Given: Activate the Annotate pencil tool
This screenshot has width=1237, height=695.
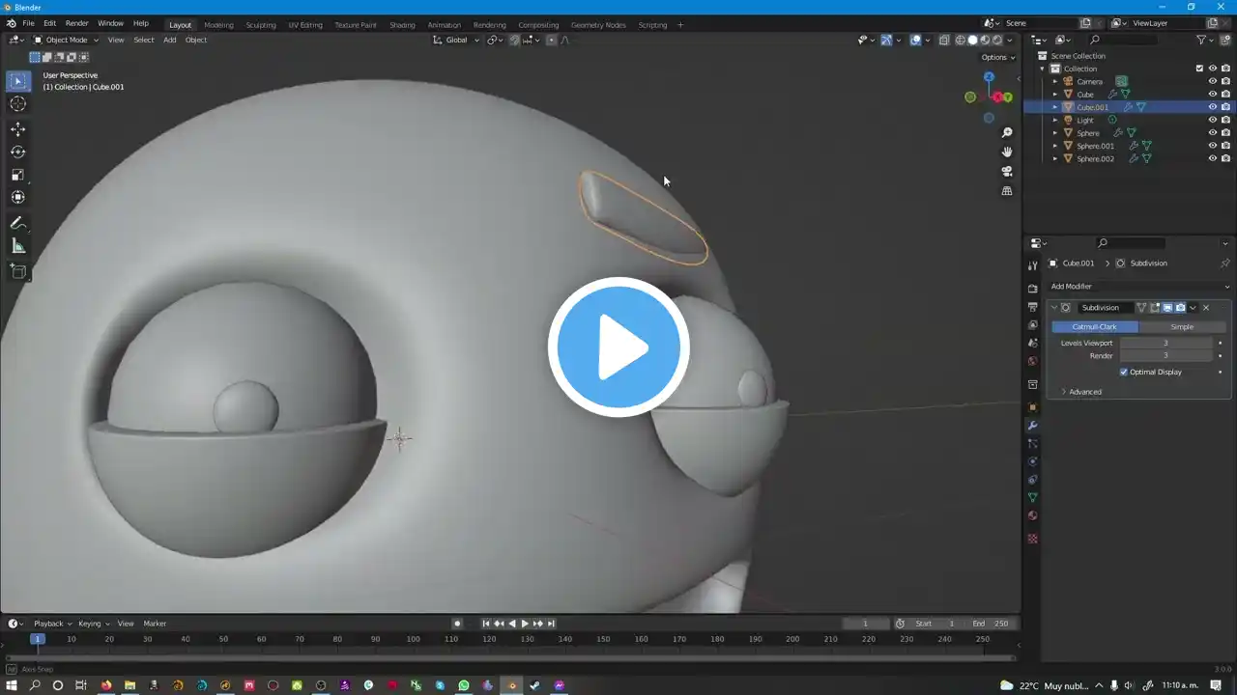Looking at the screenshot, I should click(x=17, y=223).
